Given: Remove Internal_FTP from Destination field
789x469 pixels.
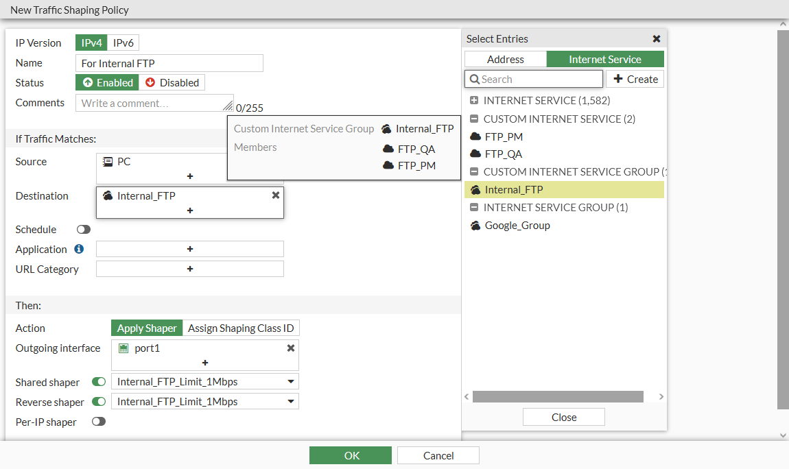Looking at the screenshot, I should (276, 195).
